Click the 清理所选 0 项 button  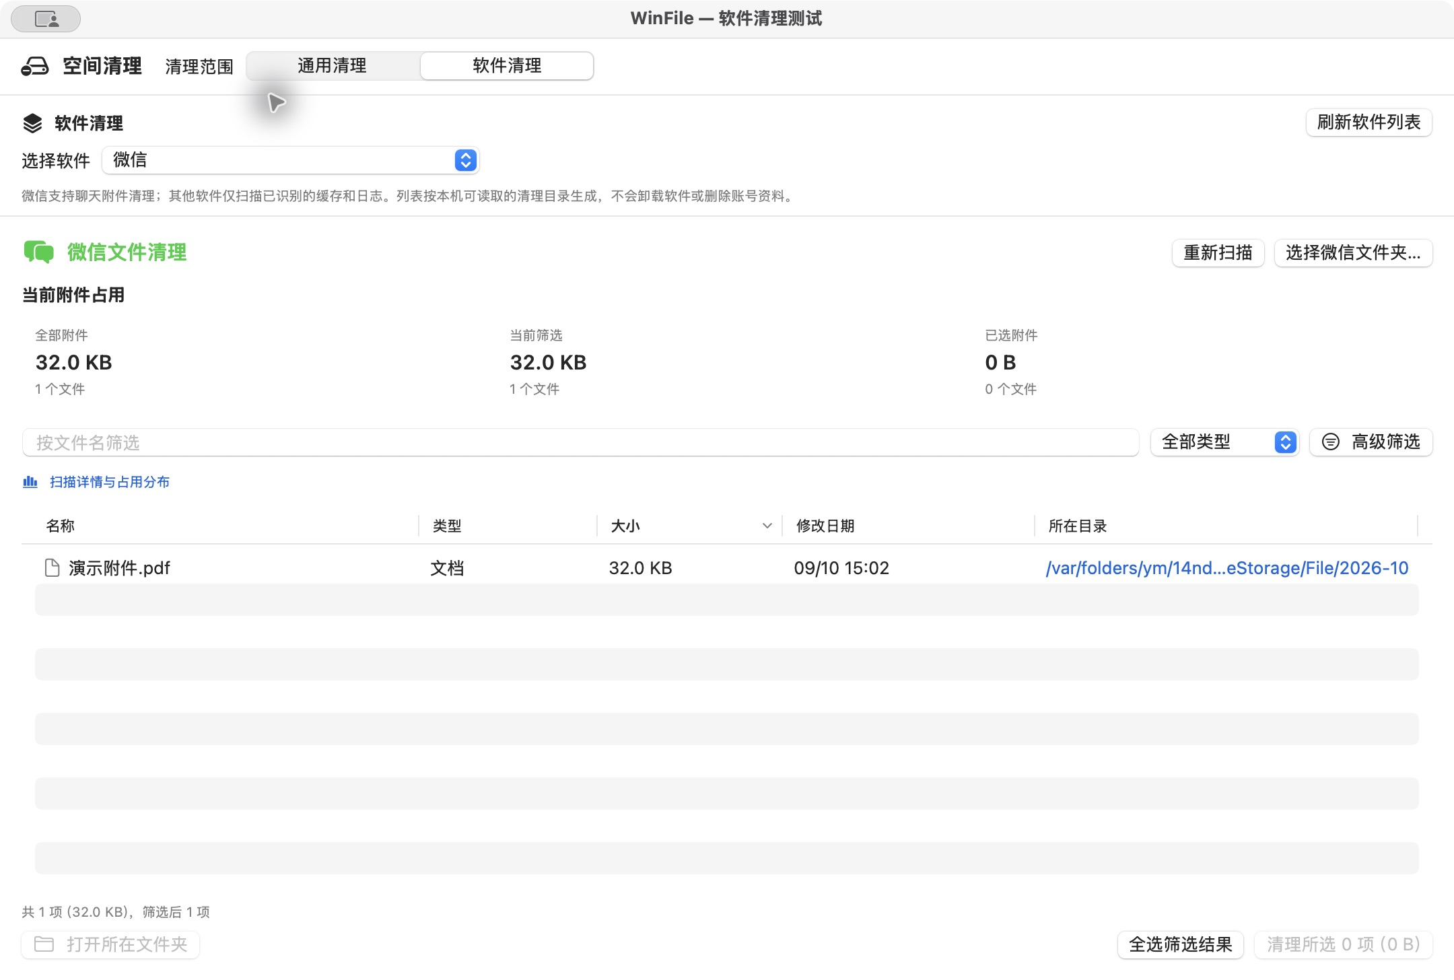(1343, 944)
